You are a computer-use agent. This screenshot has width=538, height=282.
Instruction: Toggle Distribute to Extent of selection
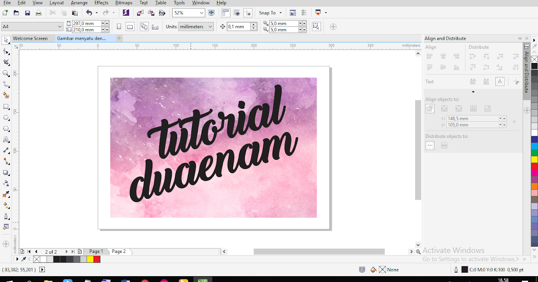pos(430,145)
